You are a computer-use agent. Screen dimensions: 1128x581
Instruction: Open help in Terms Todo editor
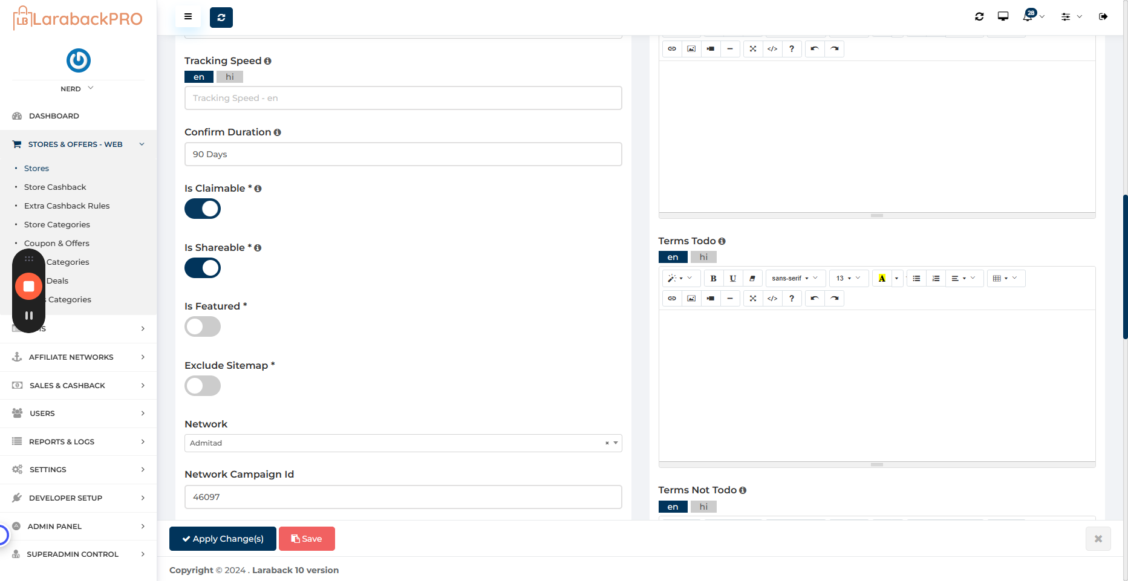792,298
